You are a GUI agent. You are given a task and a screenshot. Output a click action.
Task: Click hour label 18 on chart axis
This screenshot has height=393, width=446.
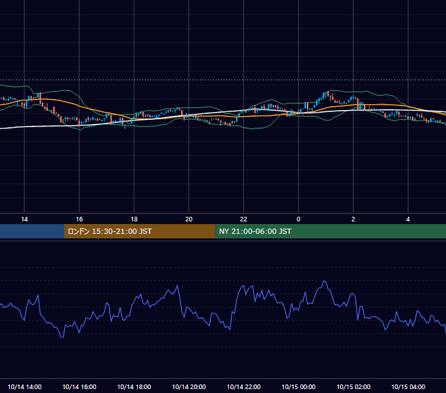[134, 219]
